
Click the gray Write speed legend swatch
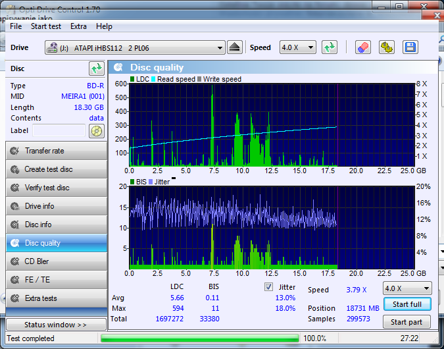point(199,79)
